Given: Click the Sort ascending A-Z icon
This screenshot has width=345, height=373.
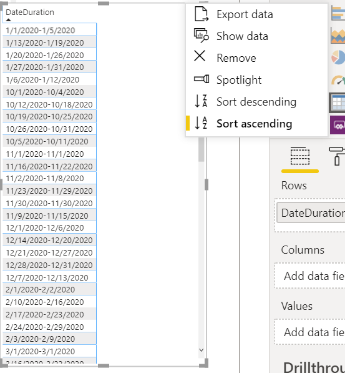Looking at the screenshot, I should [x=201, y=122].
